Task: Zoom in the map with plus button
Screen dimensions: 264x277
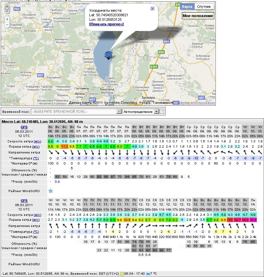Action: 7,19
